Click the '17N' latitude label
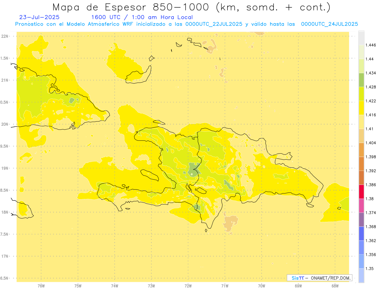Image resolution: width=376 pixels, height=290 pixels. click(5, 256)
